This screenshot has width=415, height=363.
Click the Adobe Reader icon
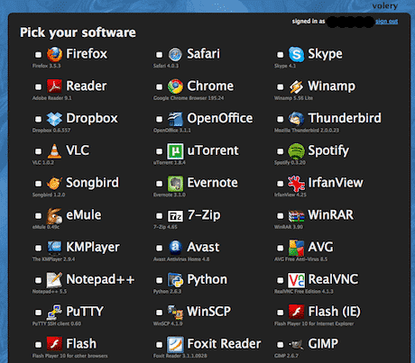[x=54, y=86]
